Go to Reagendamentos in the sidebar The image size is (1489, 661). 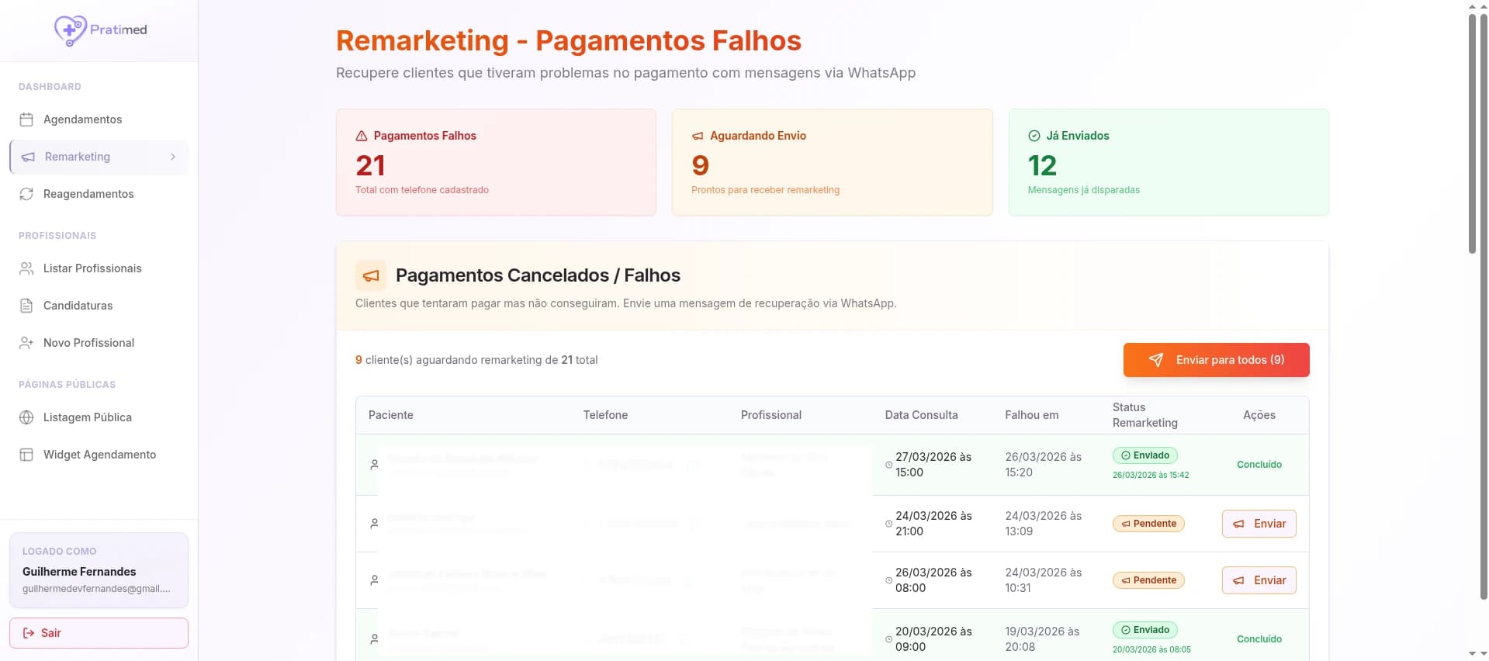(x=88, y=194)
